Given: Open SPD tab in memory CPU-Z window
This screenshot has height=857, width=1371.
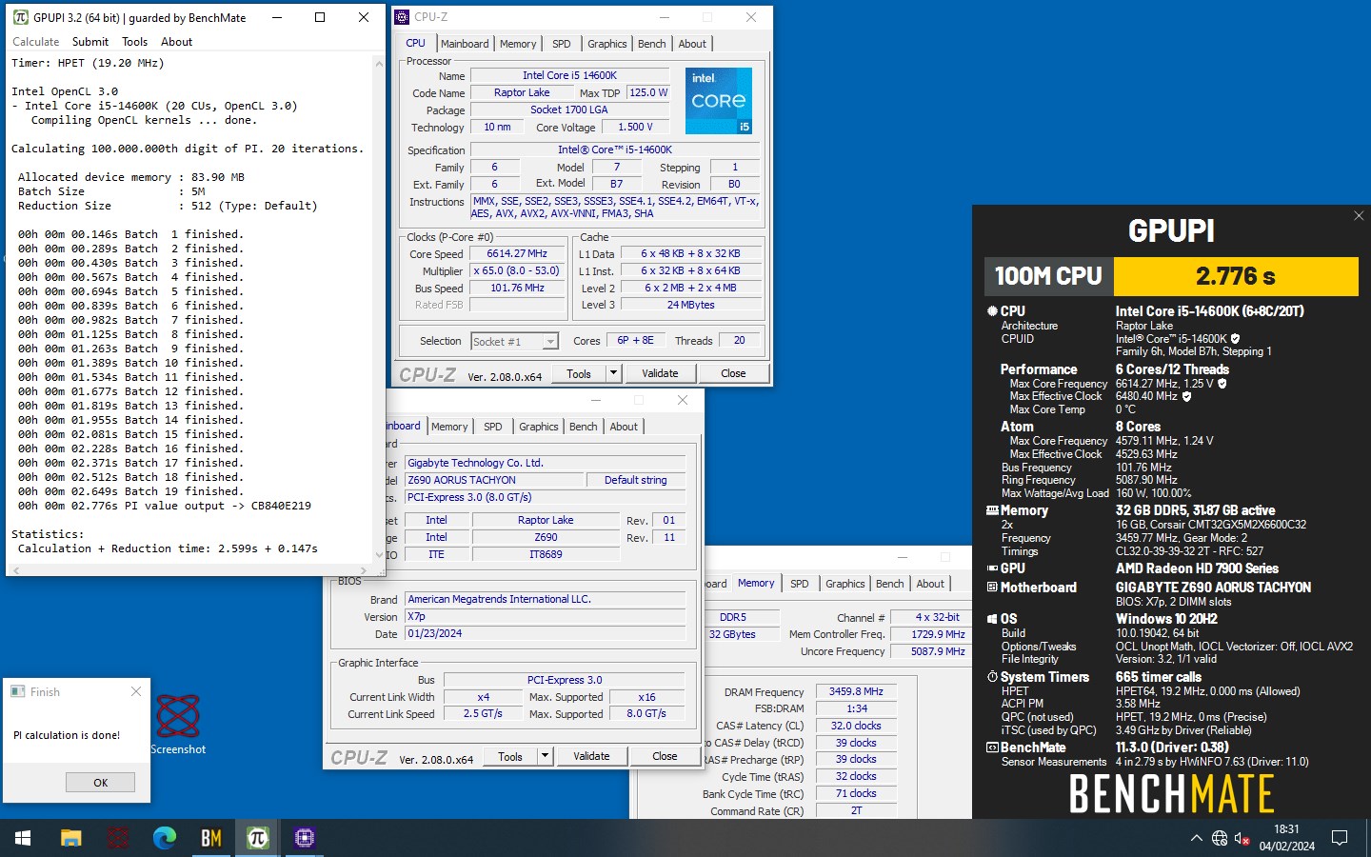Looking at the screenshot, I should pos(800,584).
